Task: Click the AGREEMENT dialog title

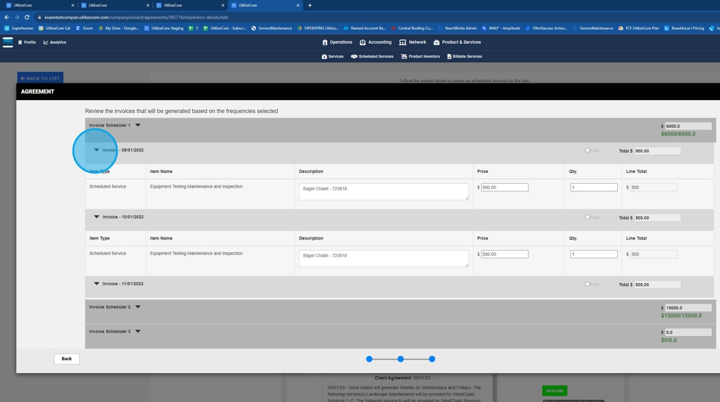Action: [38, 91]
